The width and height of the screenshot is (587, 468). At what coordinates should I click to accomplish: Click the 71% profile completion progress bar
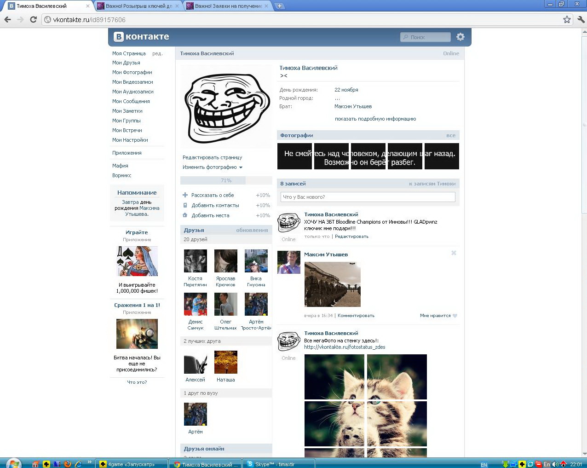point(226,180)
